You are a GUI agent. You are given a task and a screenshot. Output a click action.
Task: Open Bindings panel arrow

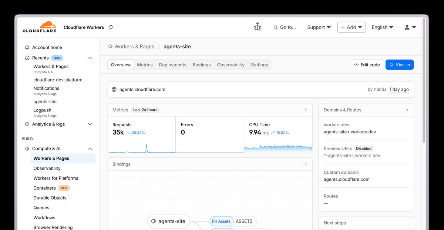(305, 164)
